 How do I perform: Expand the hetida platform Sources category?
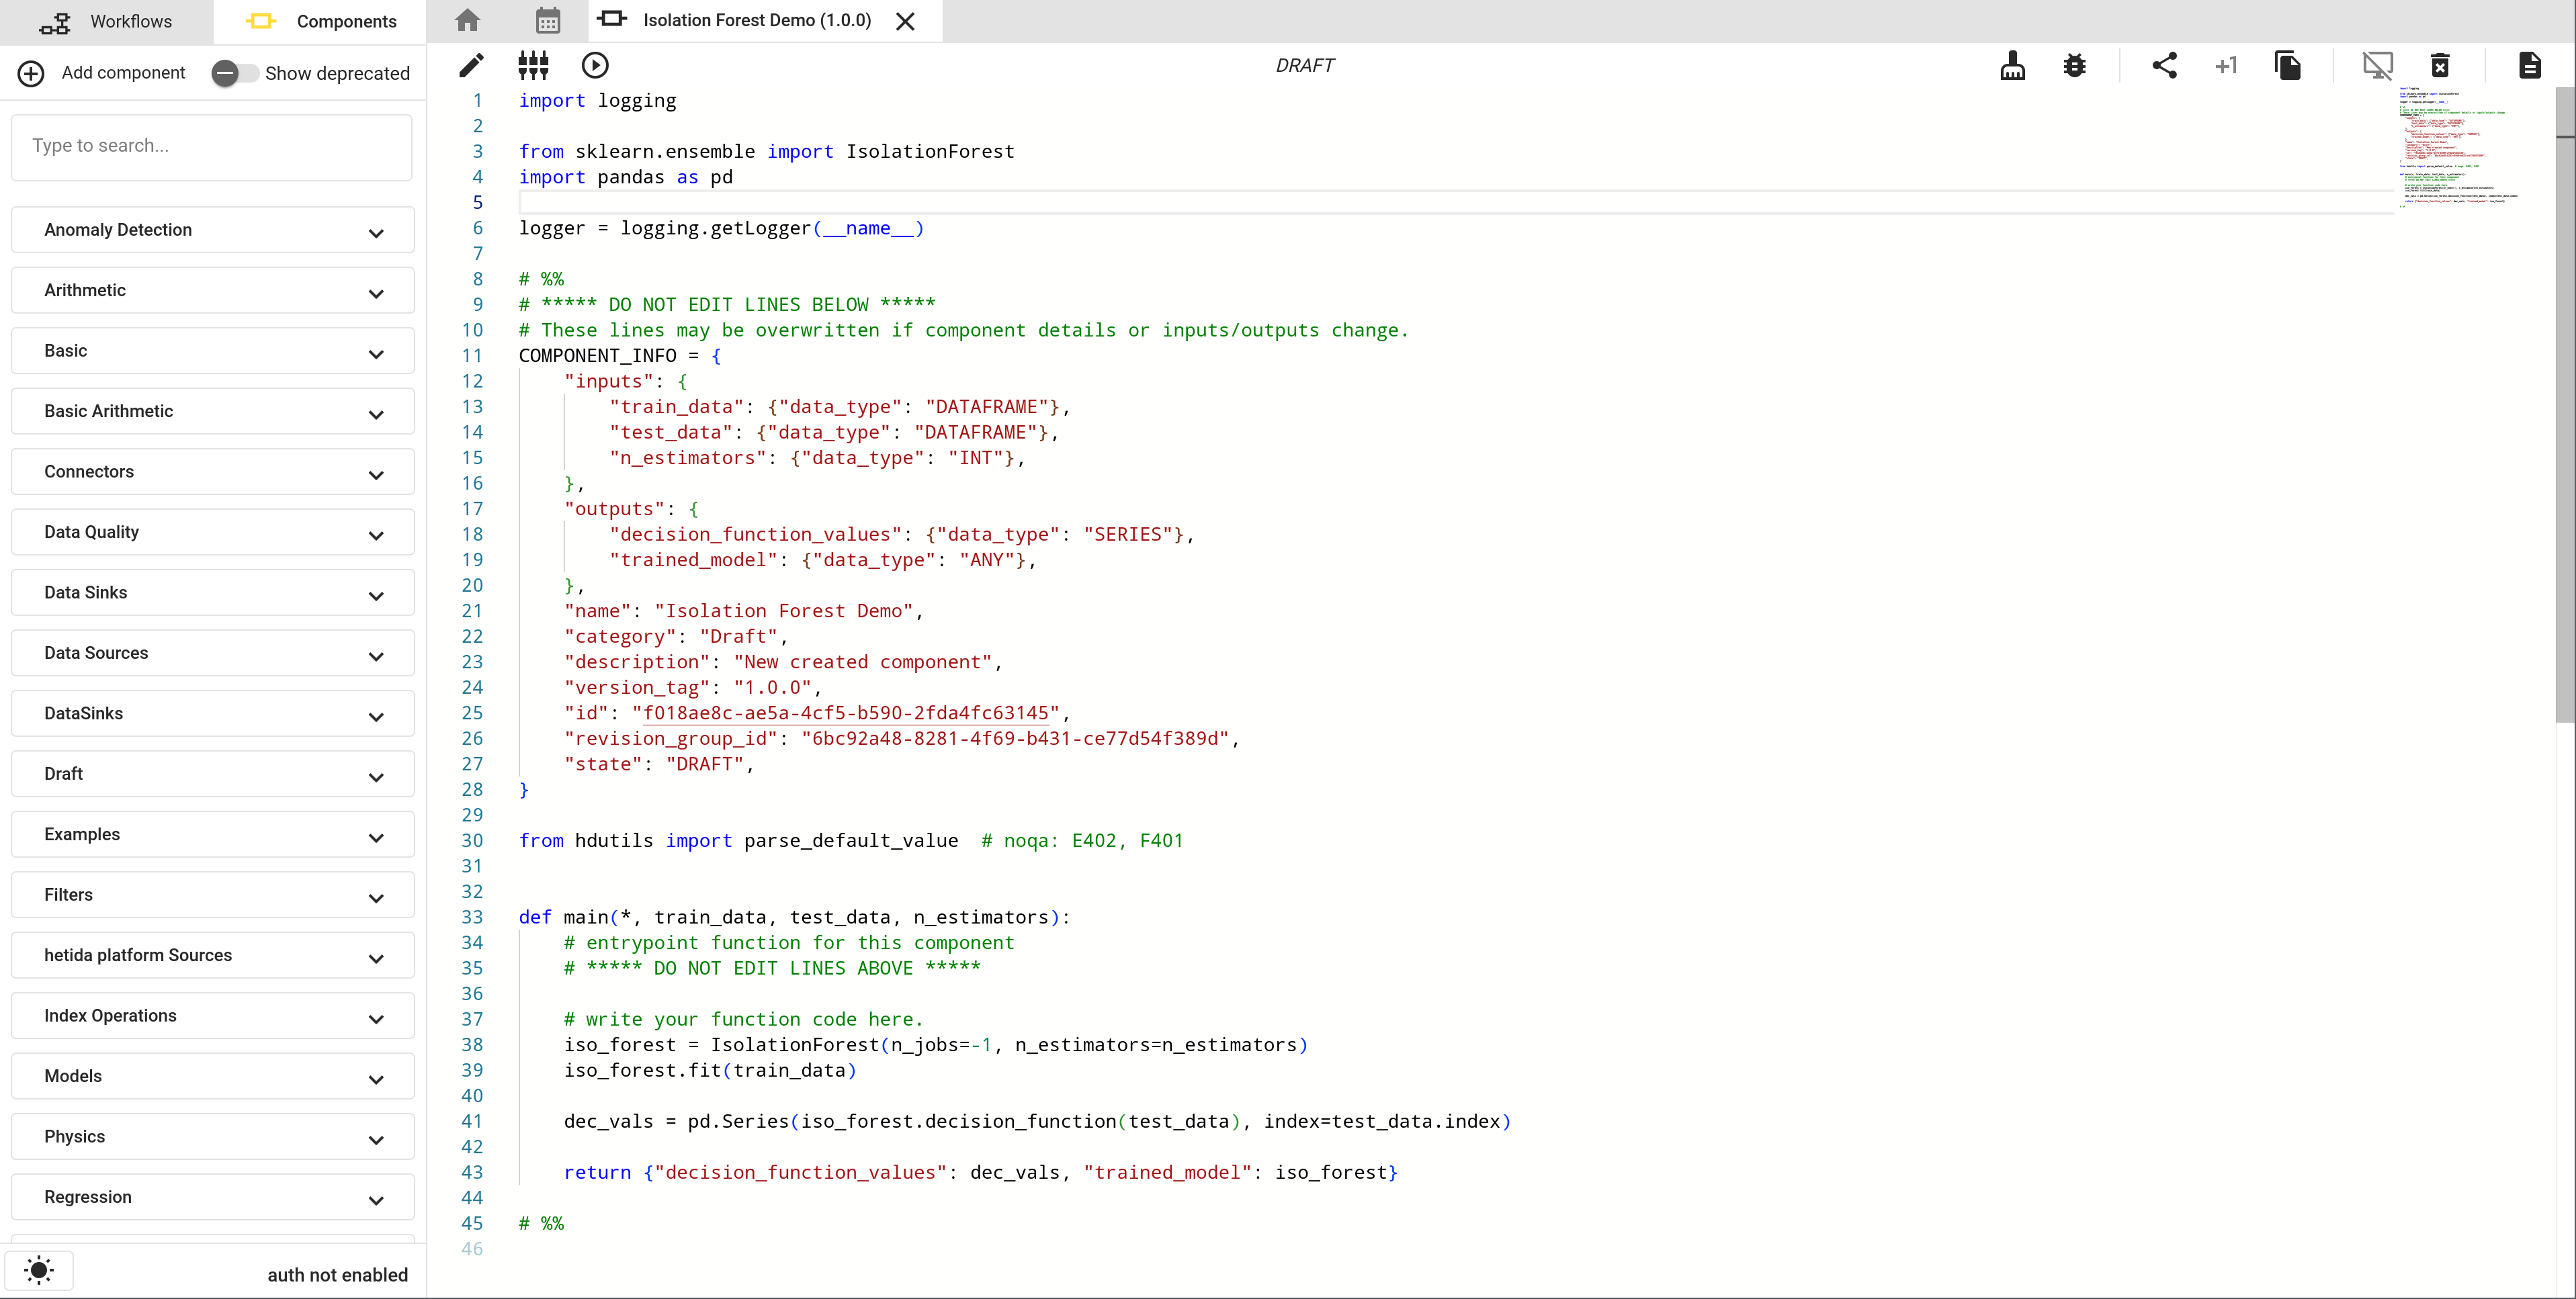[x=212, y=956]
